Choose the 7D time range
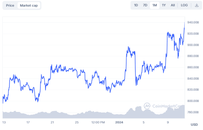The width and height of the screenshot is (203, 130). pyautogui.click(x=145, y=5)
